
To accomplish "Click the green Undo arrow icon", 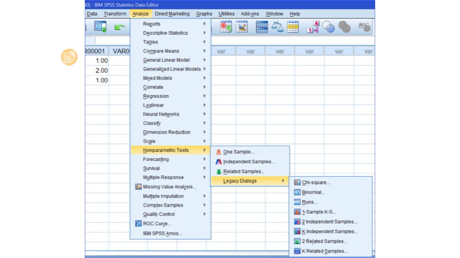I will pos(120,28).
